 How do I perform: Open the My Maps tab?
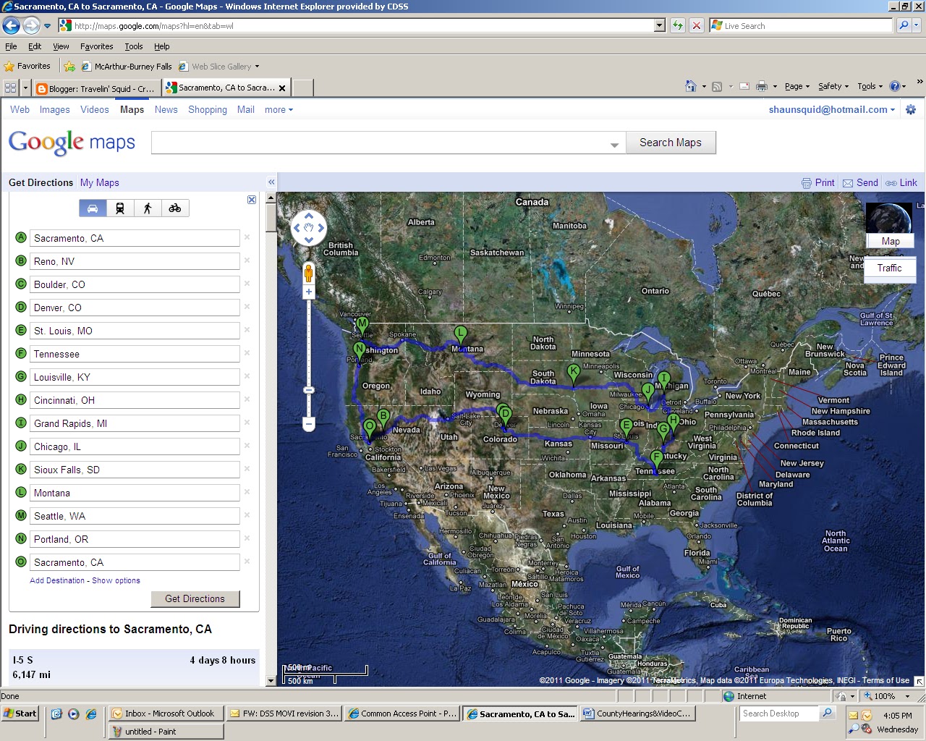coord(99,182)
